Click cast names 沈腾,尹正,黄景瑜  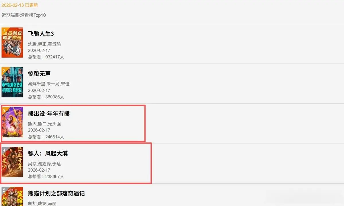coord(44,44)
